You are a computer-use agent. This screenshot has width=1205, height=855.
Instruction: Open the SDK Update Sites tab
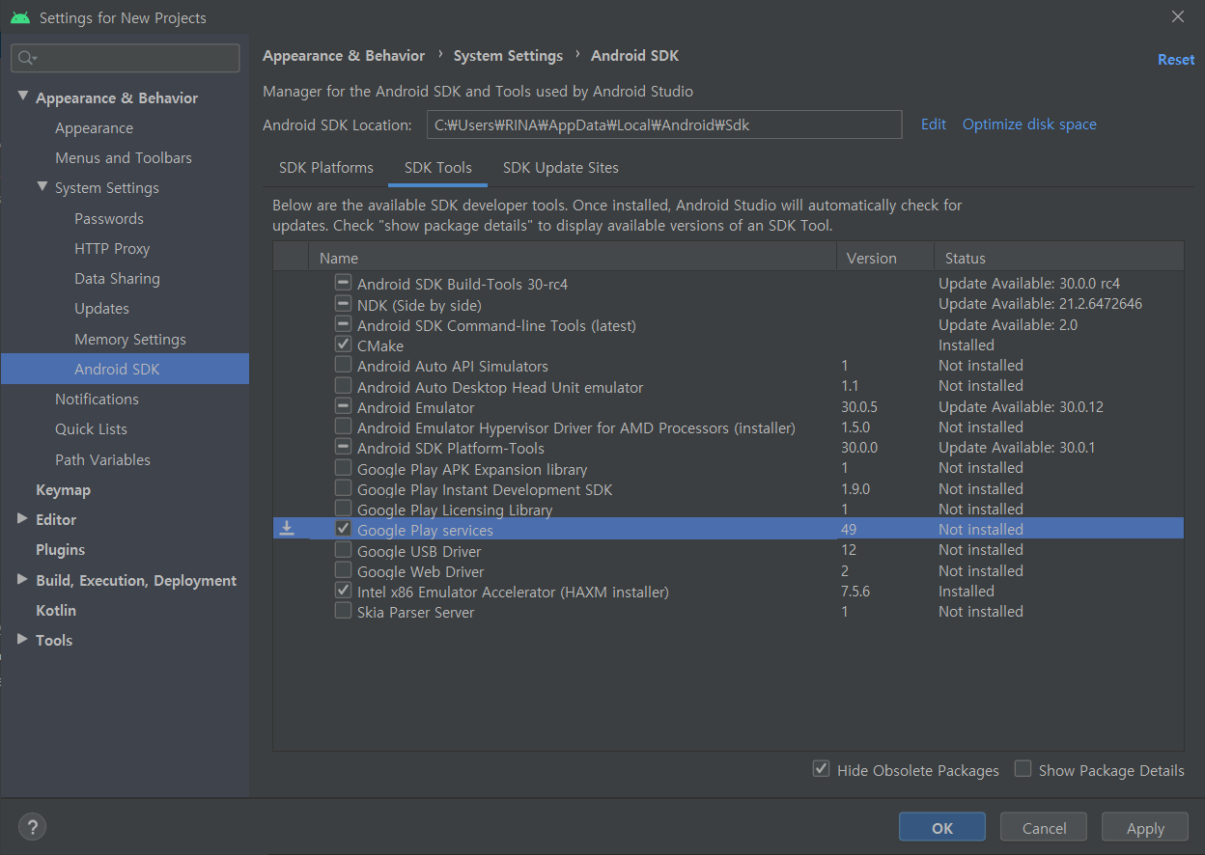click(561, 168)
